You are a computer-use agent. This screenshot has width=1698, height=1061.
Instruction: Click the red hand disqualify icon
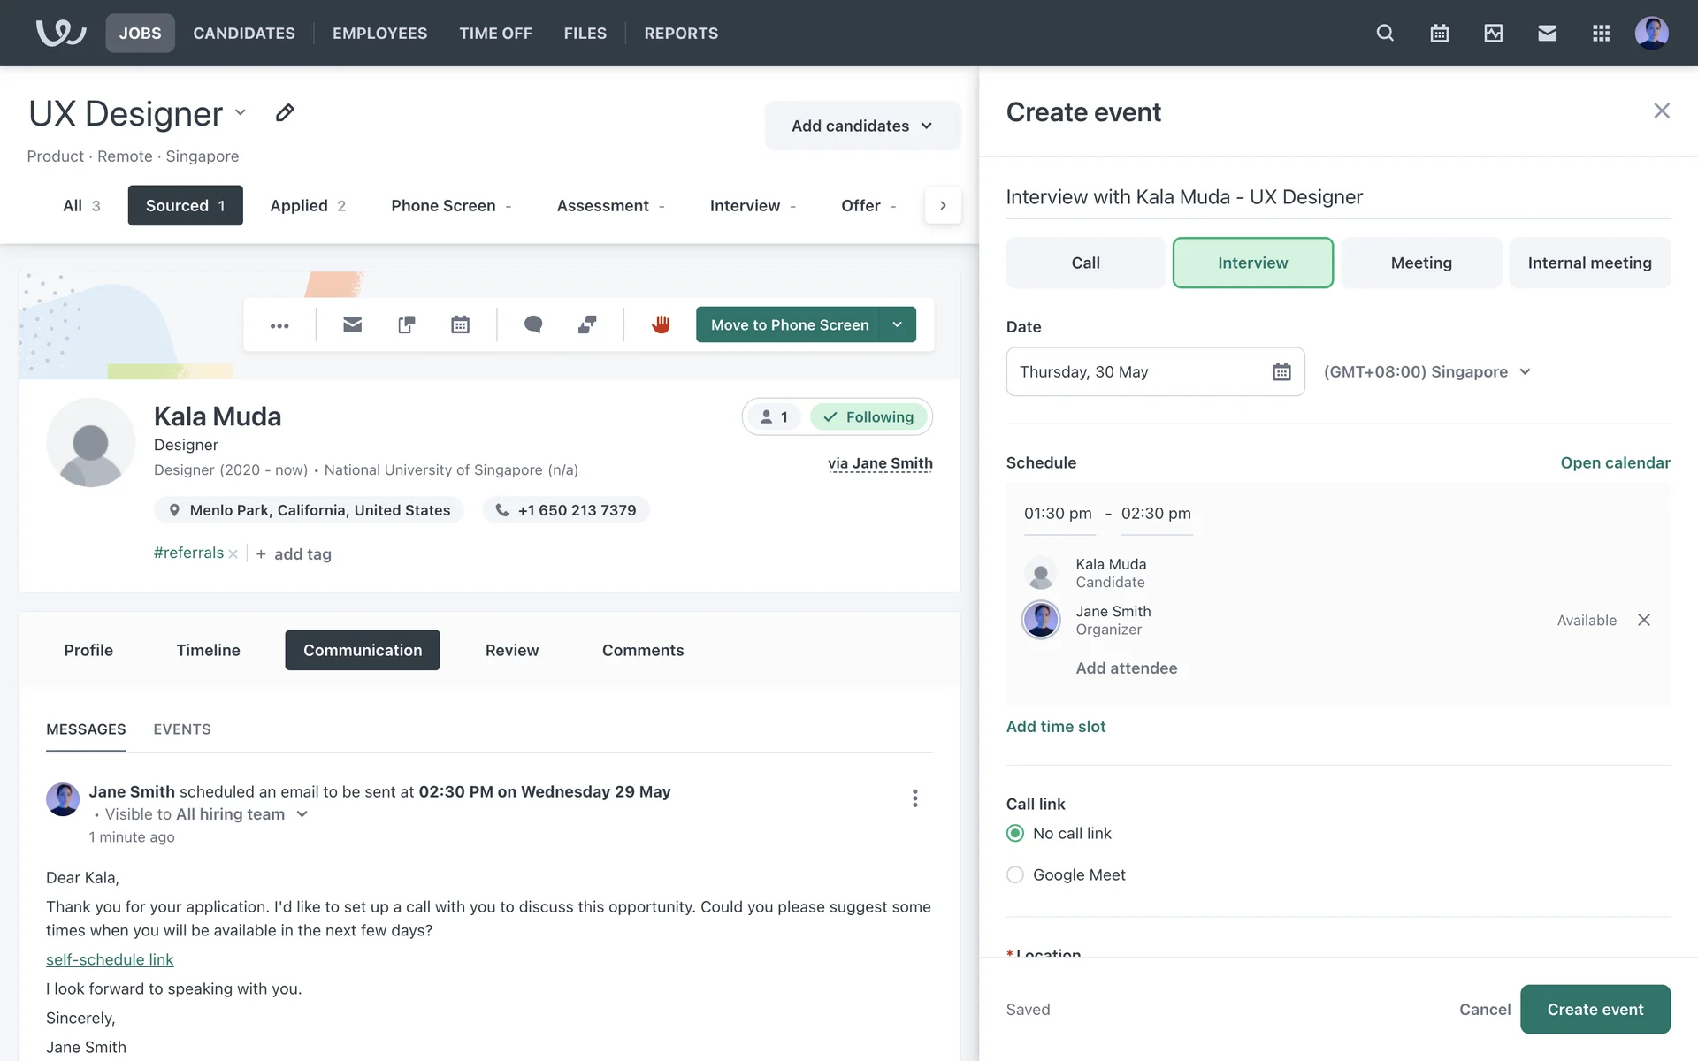point(661,324)
